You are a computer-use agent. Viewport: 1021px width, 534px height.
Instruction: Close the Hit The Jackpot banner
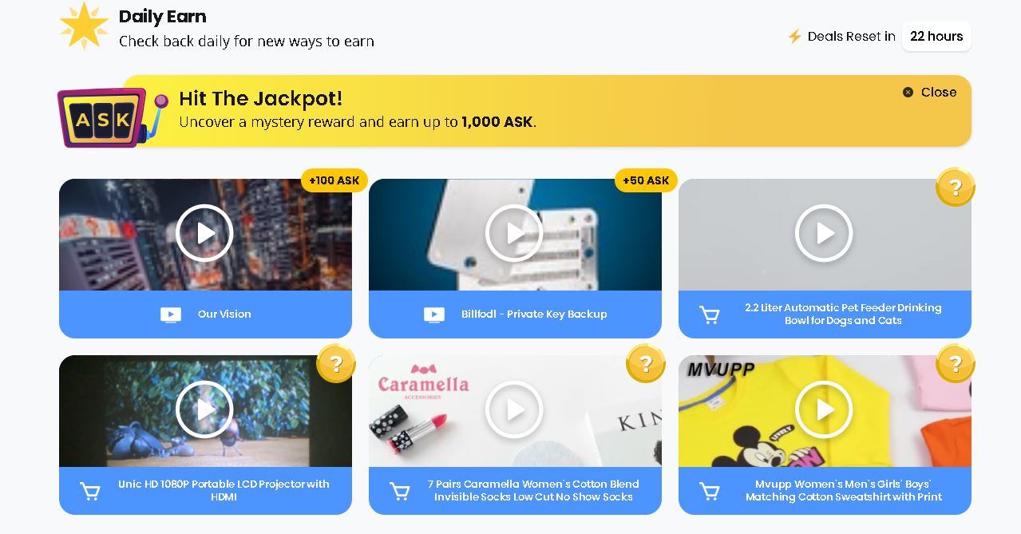click(x=929, y=92)
